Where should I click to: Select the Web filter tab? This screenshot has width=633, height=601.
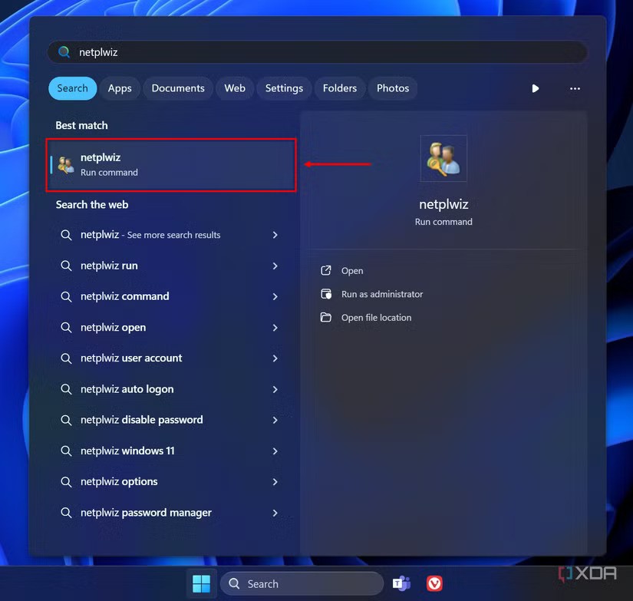(x=235, y=88)
